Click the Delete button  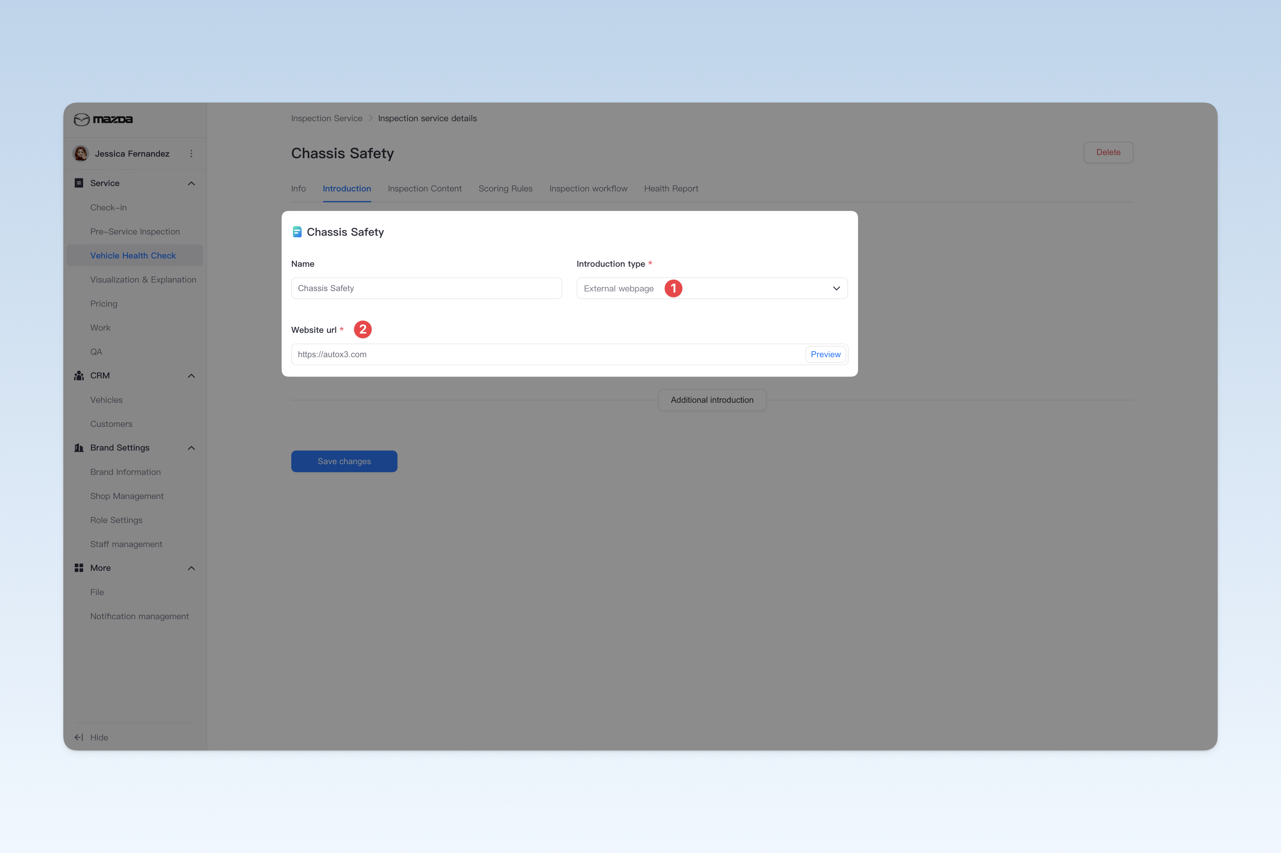click(x=1108, y=152)
